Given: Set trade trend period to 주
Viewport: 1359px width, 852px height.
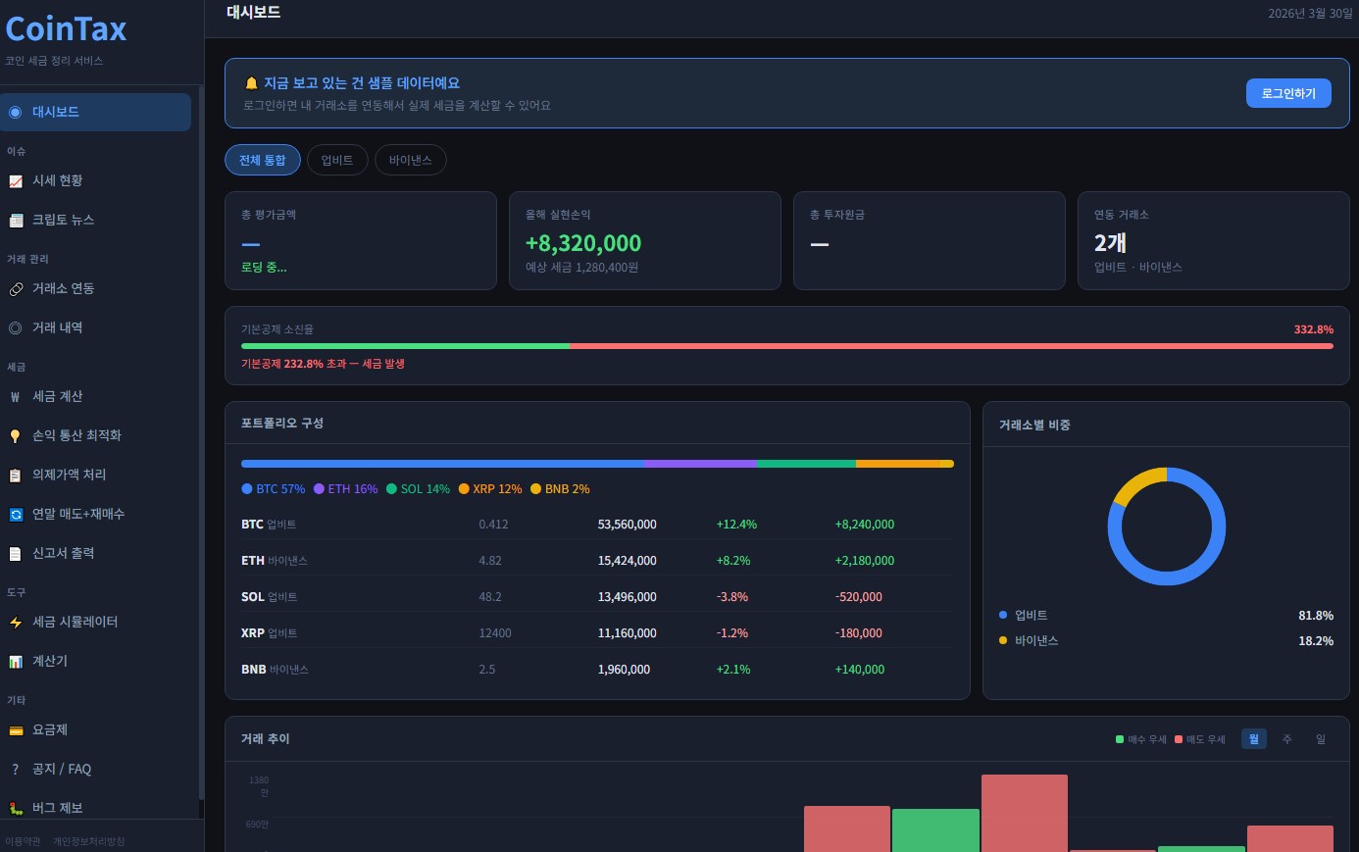Looking at the screenshot, I should pyautogui.click(x=1287, y=738).
